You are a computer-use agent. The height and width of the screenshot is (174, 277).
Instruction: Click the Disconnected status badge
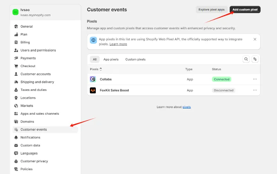click(x=223, y=91)
